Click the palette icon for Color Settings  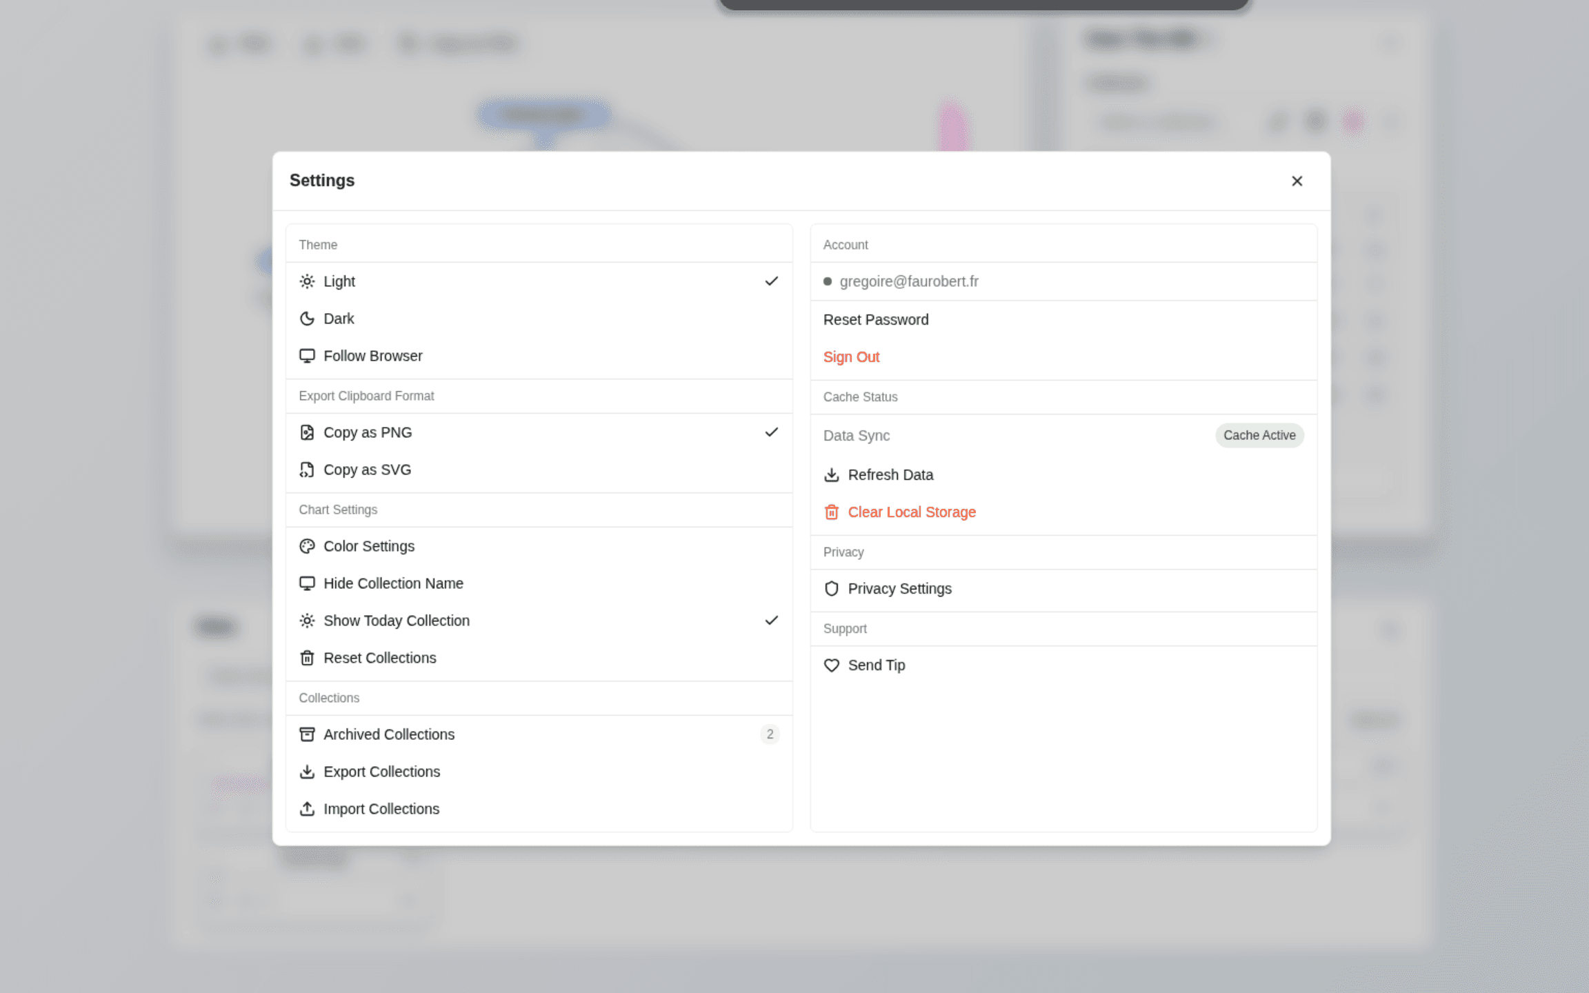(307, 546)
